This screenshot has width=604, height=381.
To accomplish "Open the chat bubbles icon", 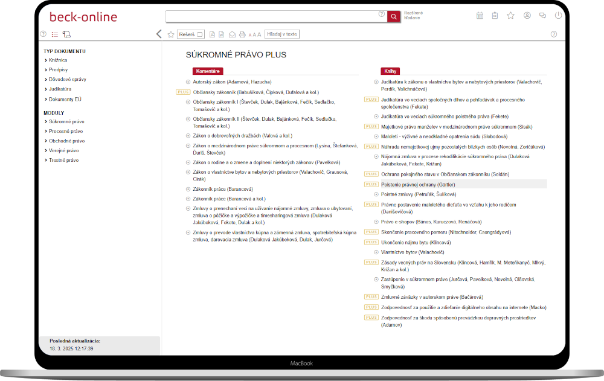I will [542, 16].
